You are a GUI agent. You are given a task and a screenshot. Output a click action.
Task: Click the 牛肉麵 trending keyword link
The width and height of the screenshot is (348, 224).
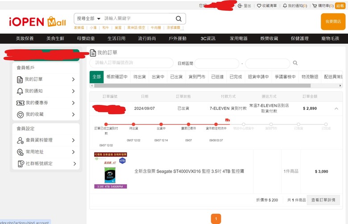156,28
